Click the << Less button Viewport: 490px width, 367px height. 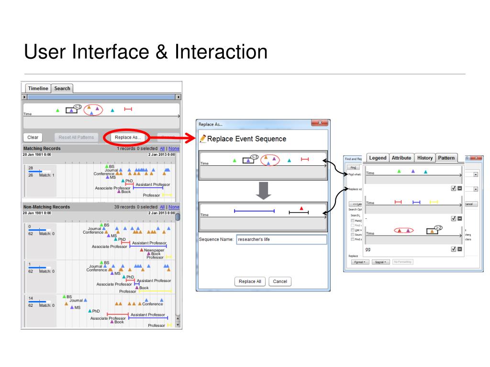pos(356,204)
